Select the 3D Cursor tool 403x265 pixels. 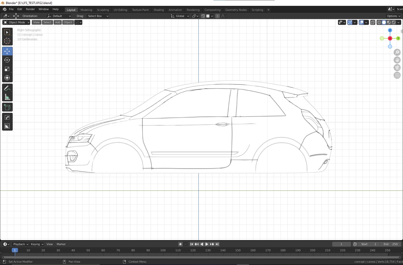click(7, 41)
